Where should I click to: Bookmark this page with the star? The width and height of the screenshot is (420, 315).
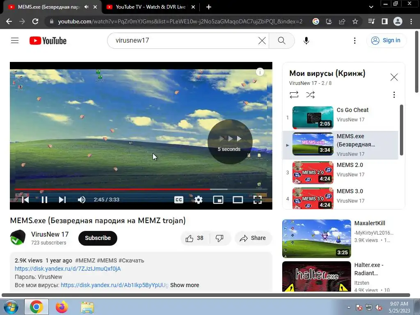pyautogui.click(x=355, y=21)
